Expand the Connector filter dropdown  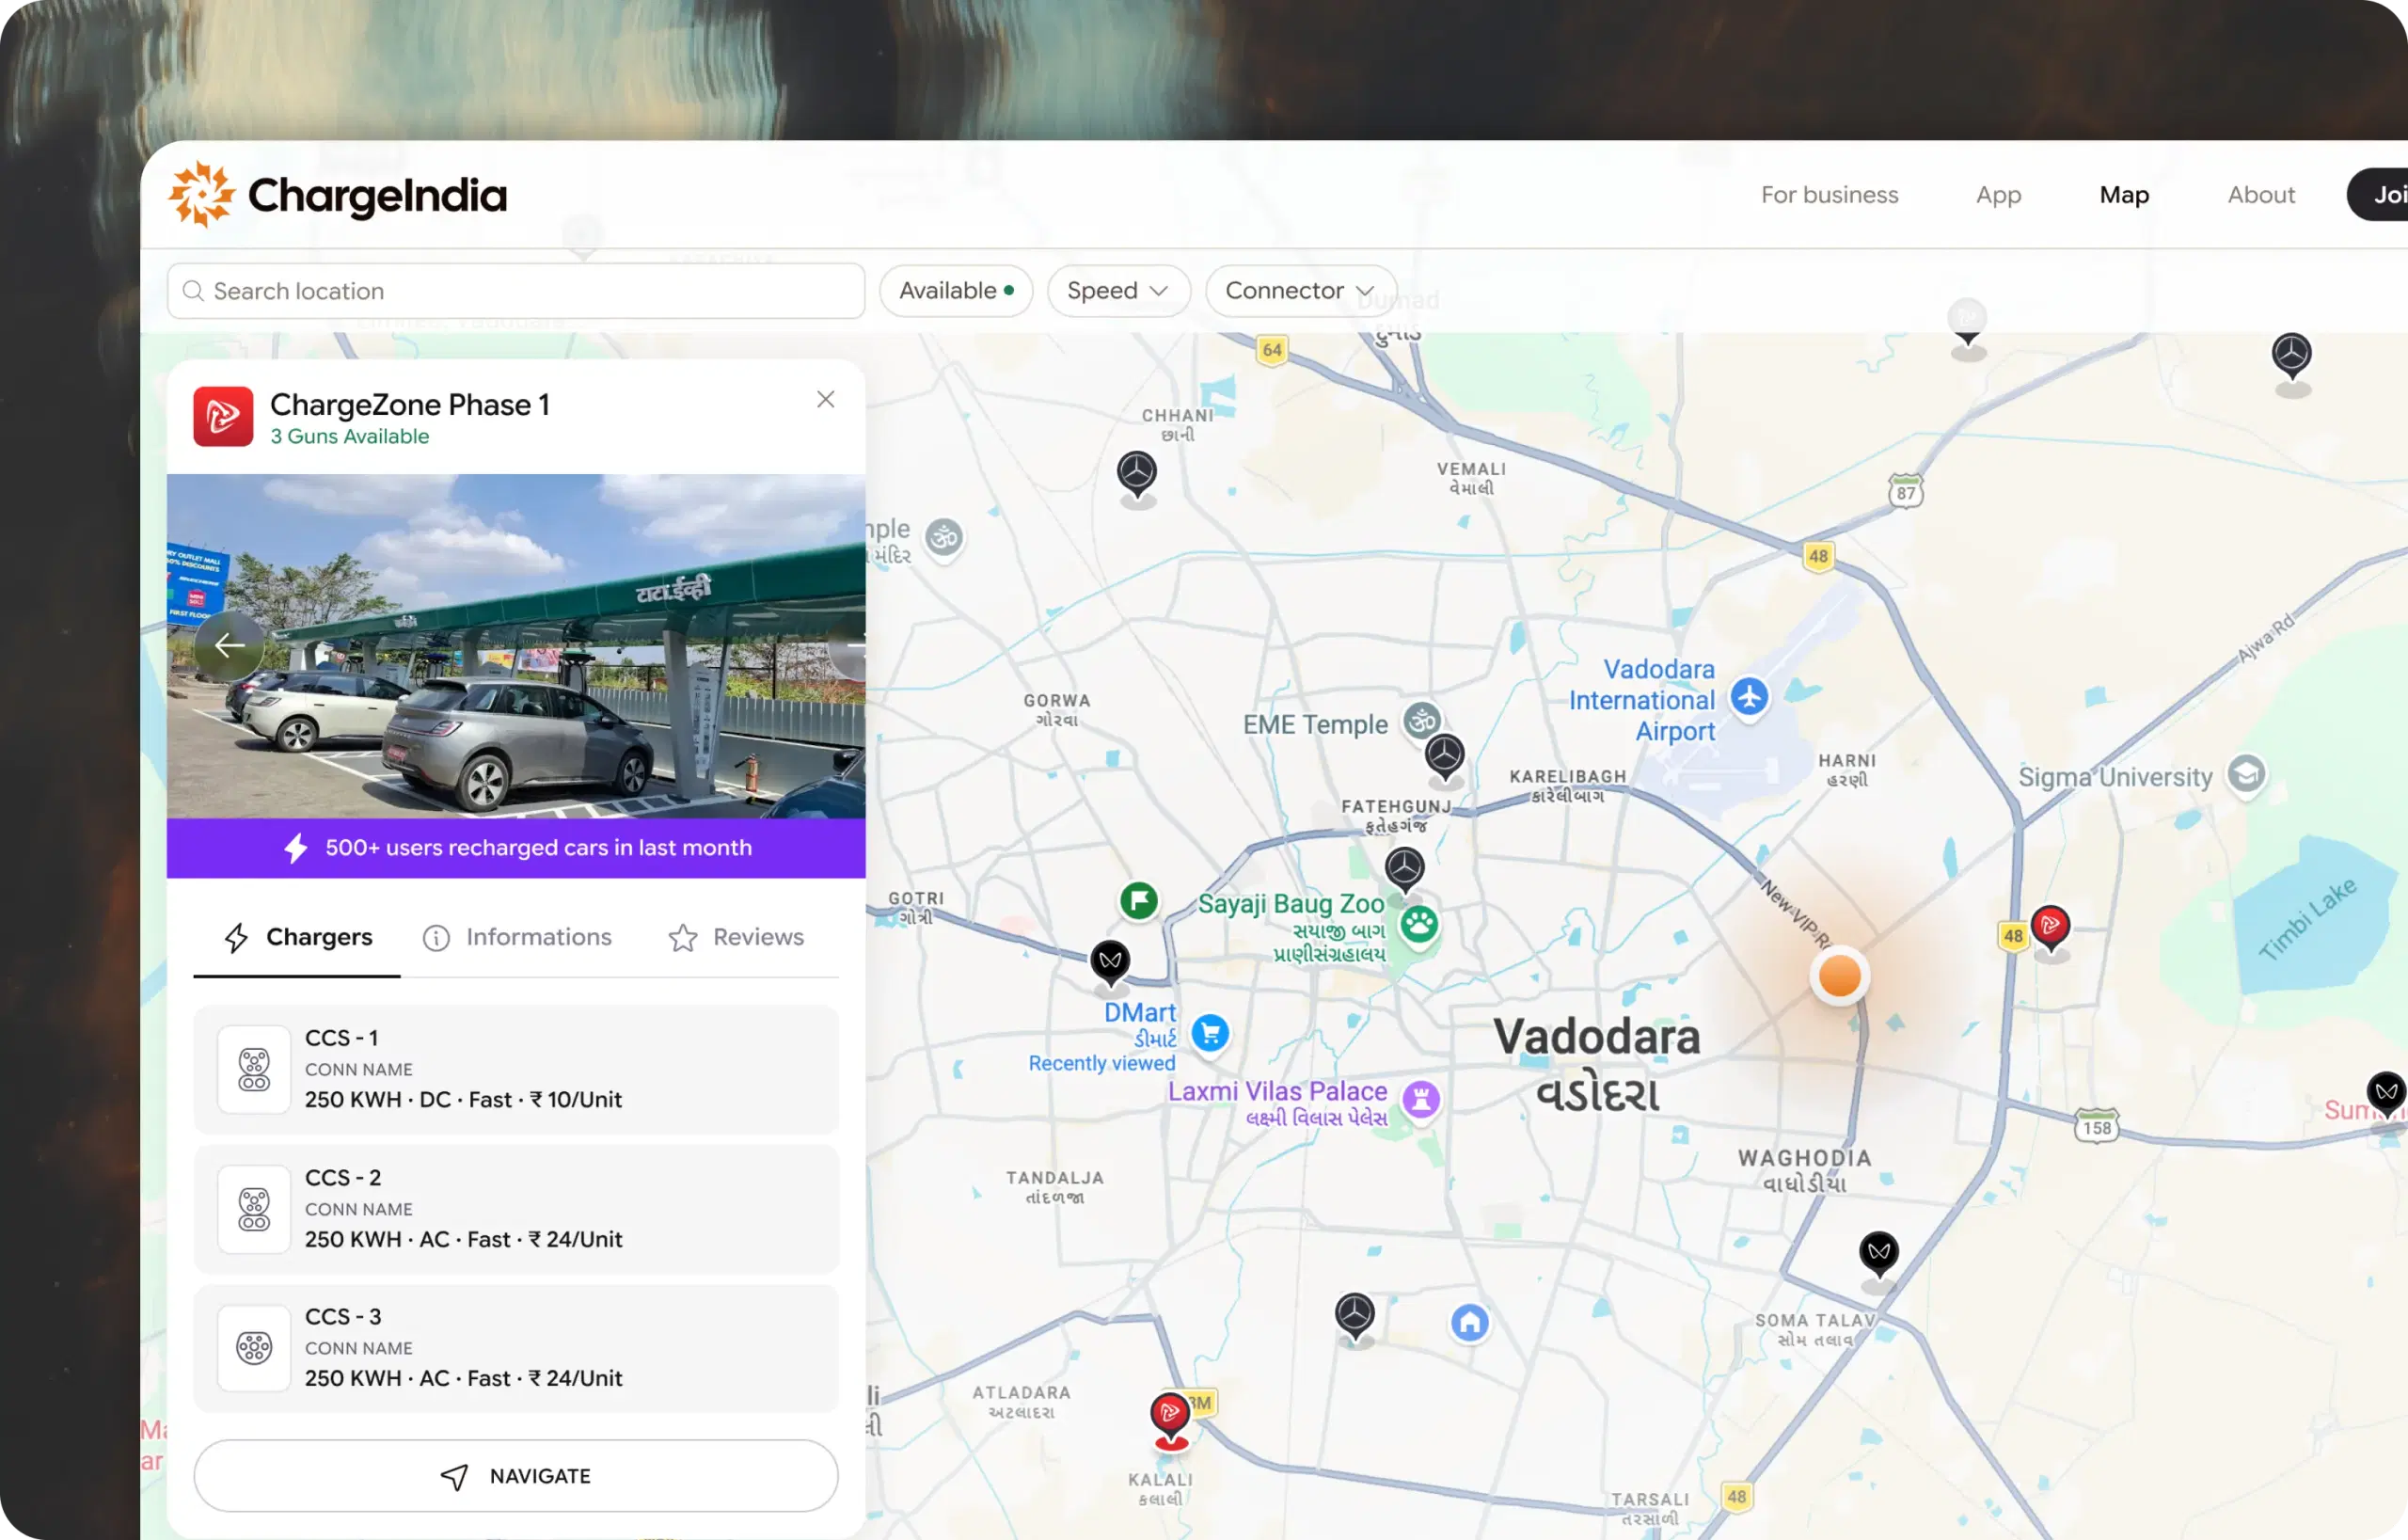click(x=1300, y=291)
